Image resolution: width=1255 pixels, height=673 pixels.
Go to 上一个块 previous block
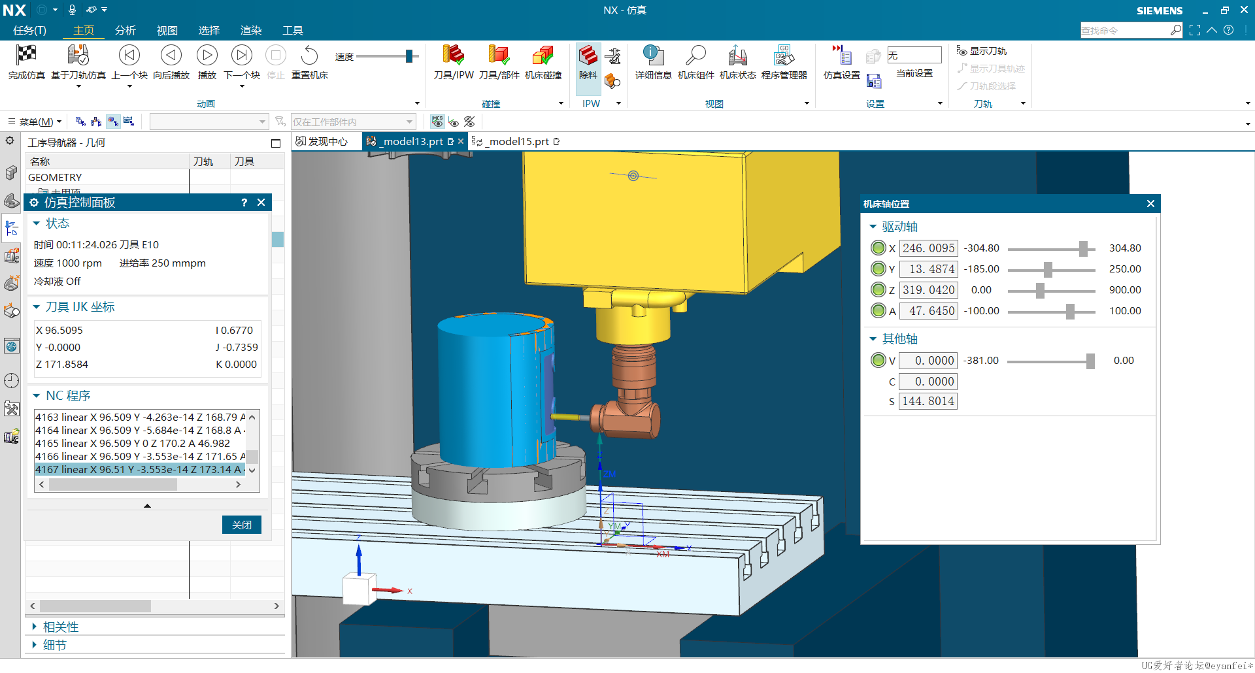tap(129, 63)
